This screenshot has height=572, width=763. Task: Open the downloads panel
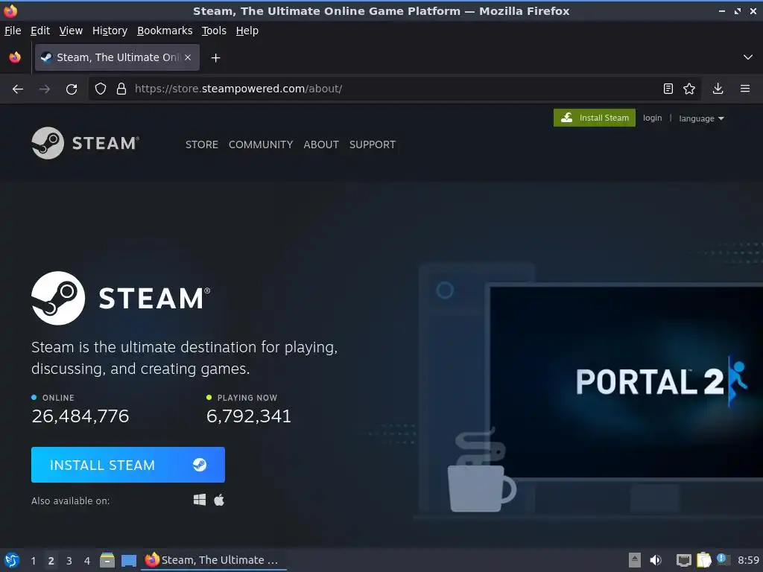coord(718,89)
